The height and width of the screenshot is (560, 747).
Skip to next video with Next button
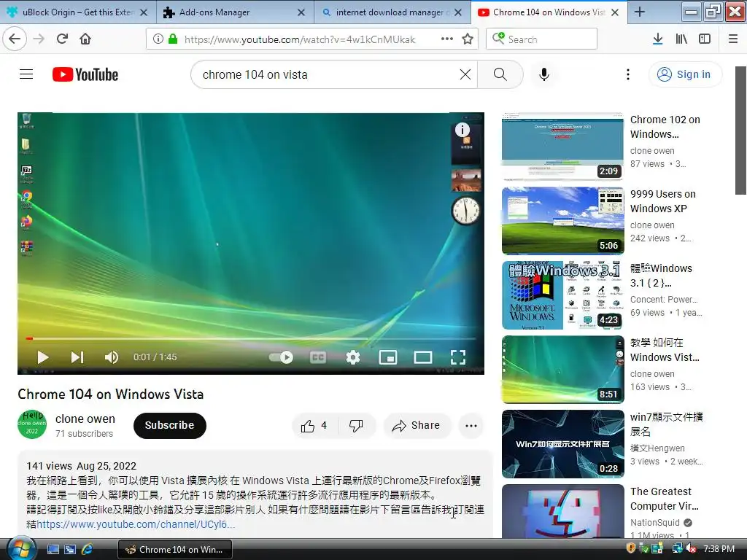[x=77, y=357]
